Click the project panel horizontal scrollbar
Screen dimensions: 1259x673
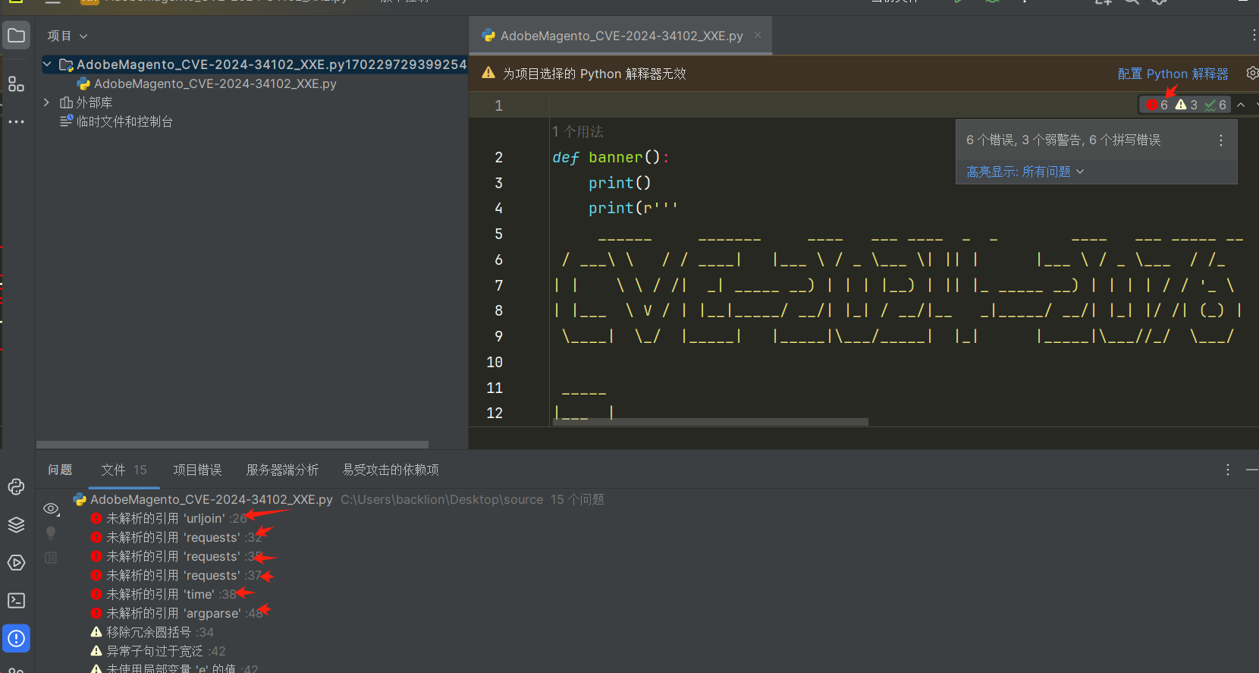click(232, 445)
